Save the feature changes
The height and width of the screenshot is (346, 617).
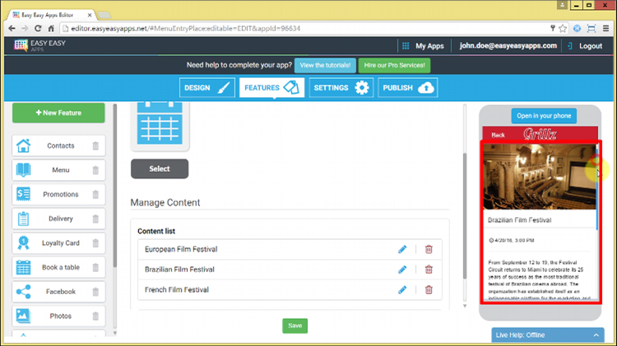click(295, 325)
